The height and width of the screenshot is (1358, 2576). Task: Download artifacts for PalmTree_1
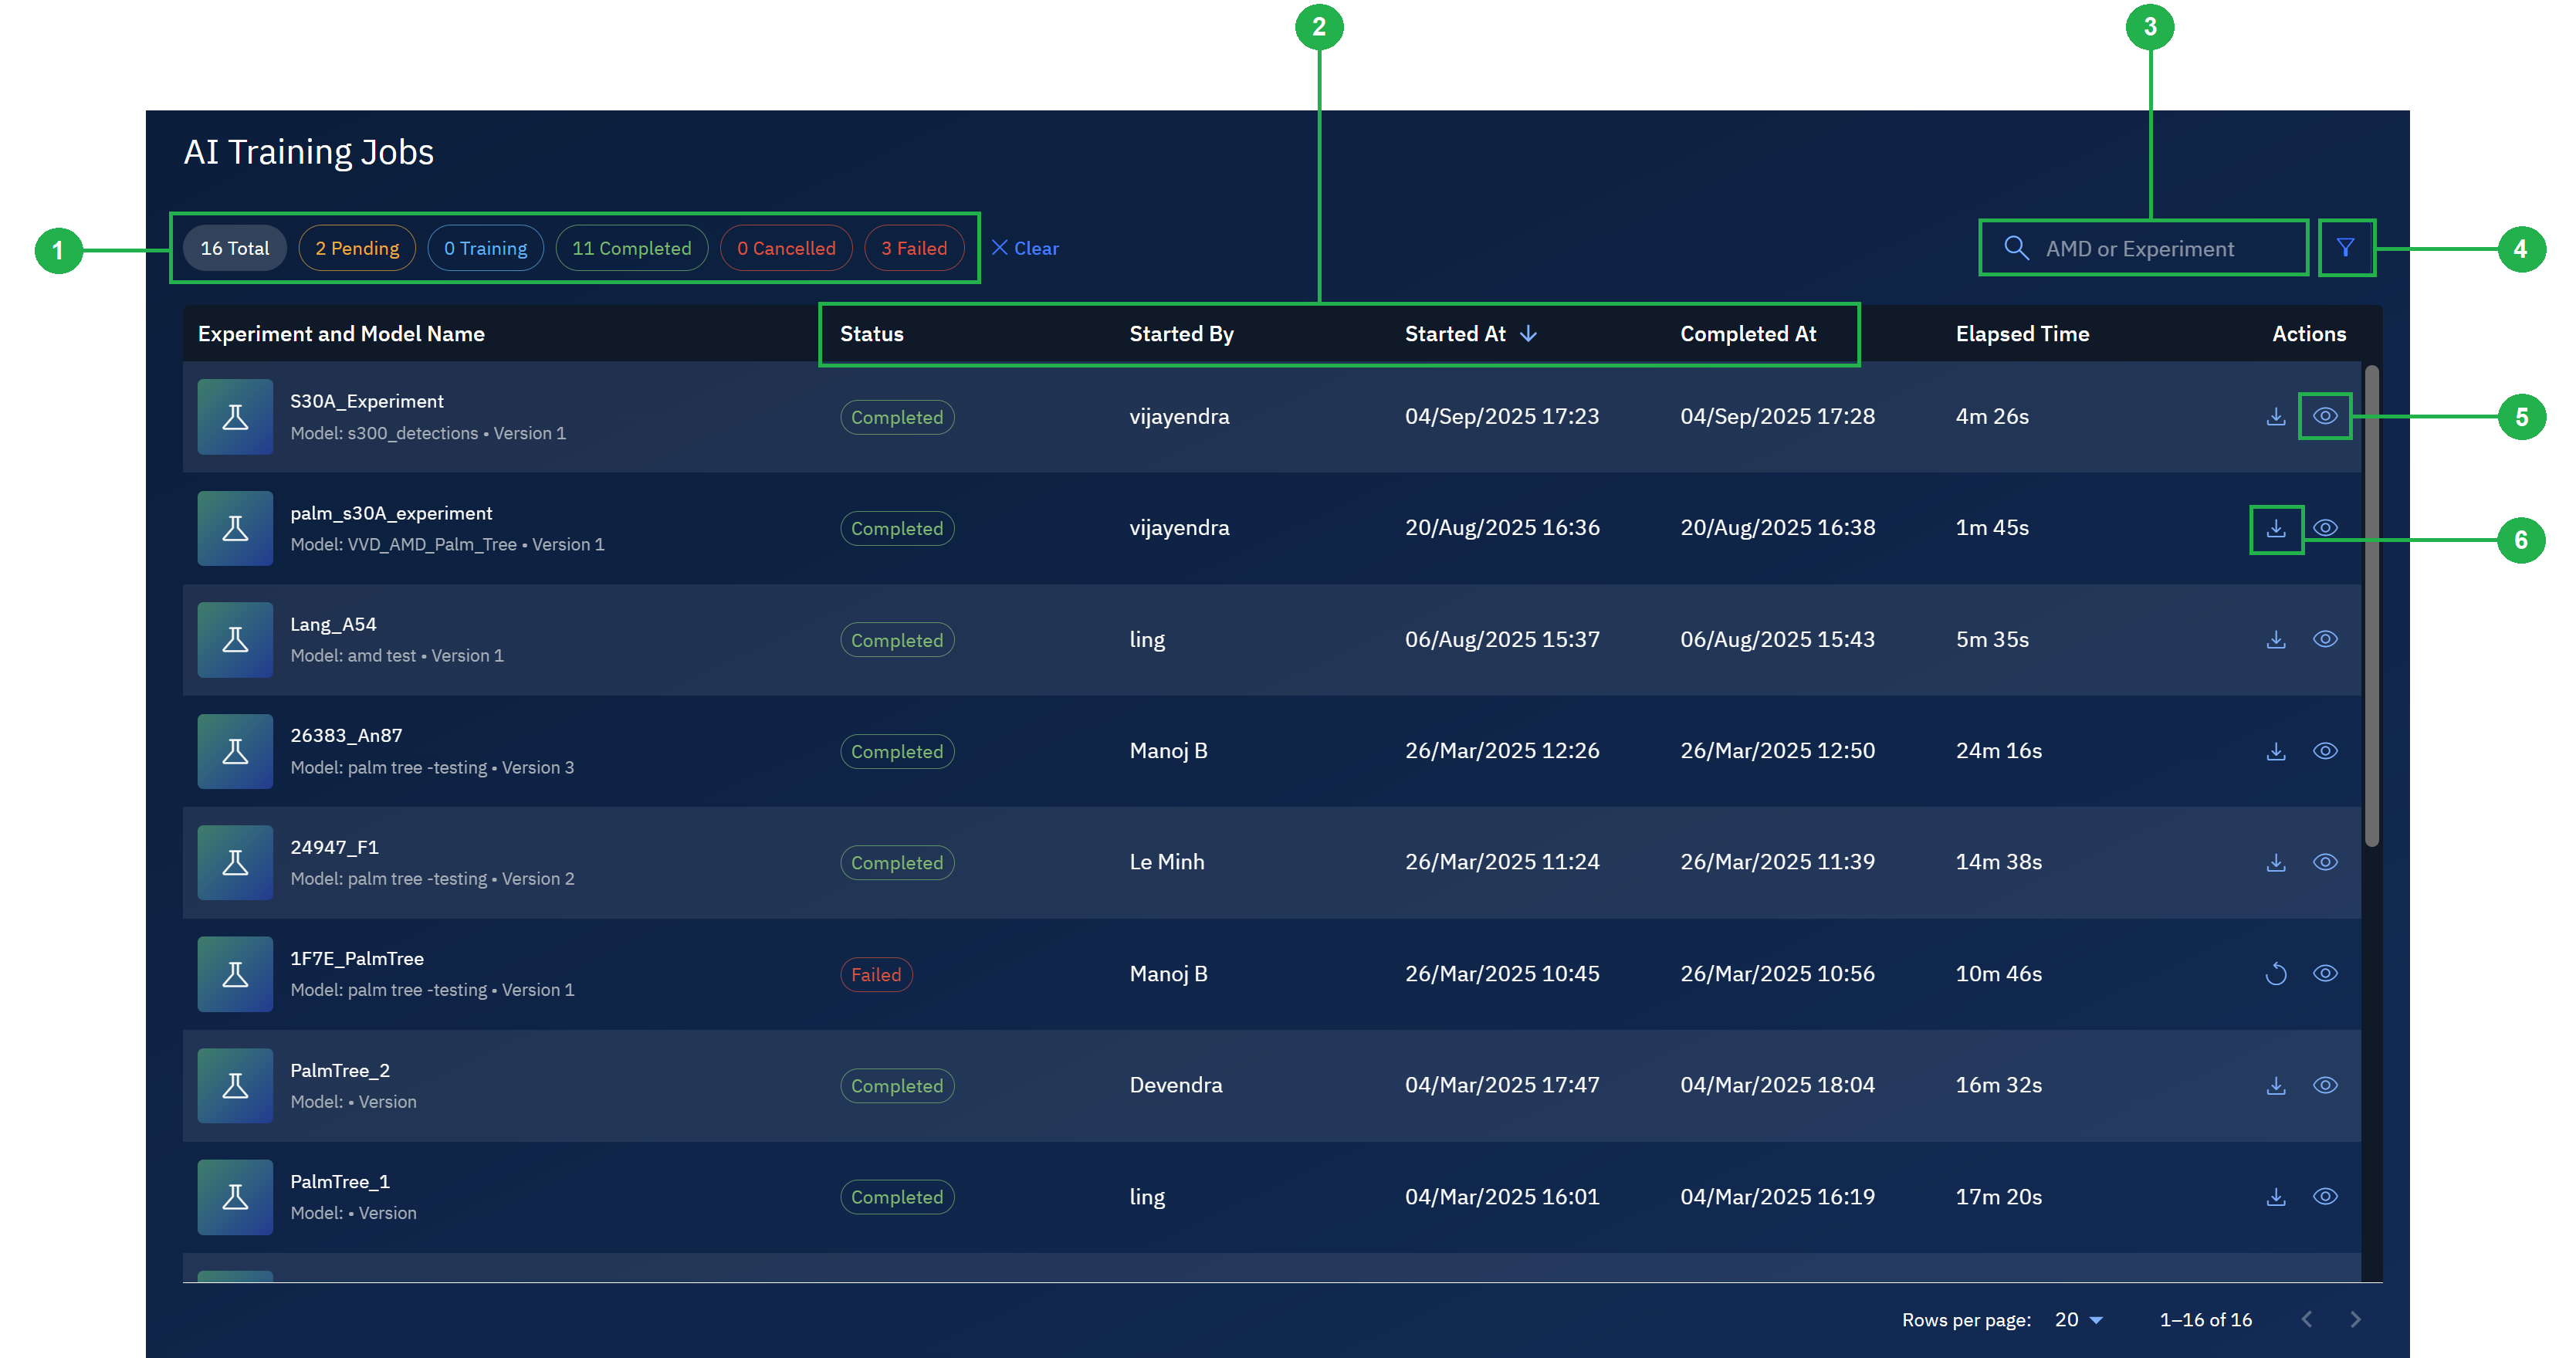(x=2274, y=1196)
